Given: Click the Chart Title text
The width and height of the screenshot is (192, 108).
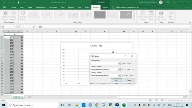Looking at the screenshot, I should coord(96,46).
